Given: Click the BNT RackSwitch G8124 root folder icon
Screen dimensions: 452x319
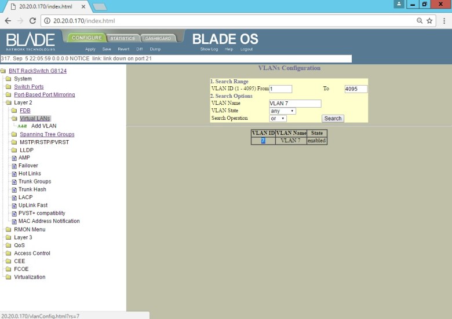Looking at the screenshot, I should 3,71.
